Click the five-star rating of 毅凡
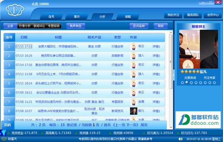The height and width of the screenshot is (142, 223). click(190, 72)
